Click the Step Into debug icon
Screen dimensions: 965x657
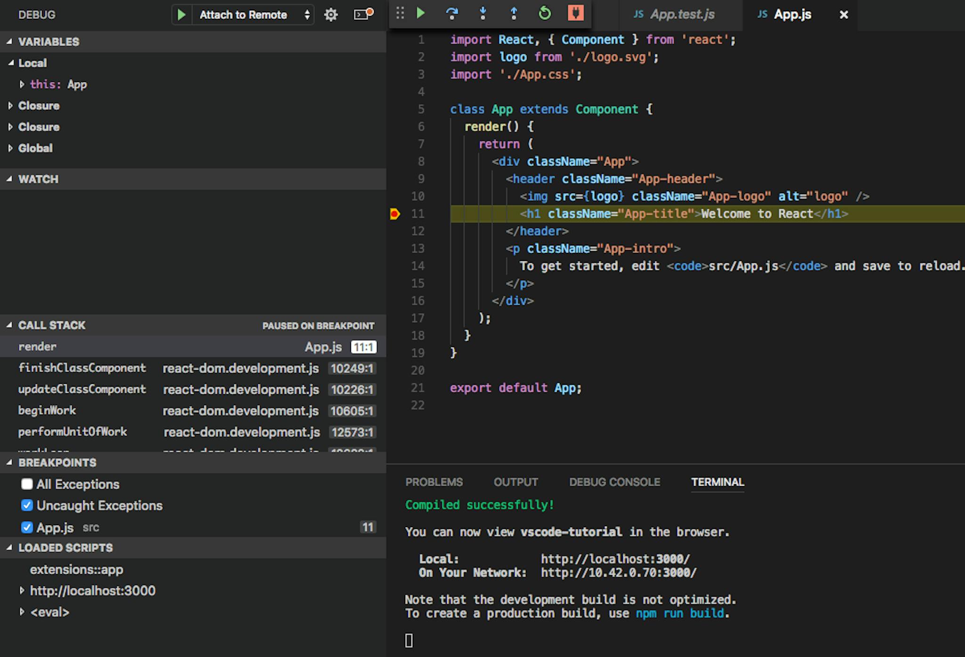tap(482, 14)
